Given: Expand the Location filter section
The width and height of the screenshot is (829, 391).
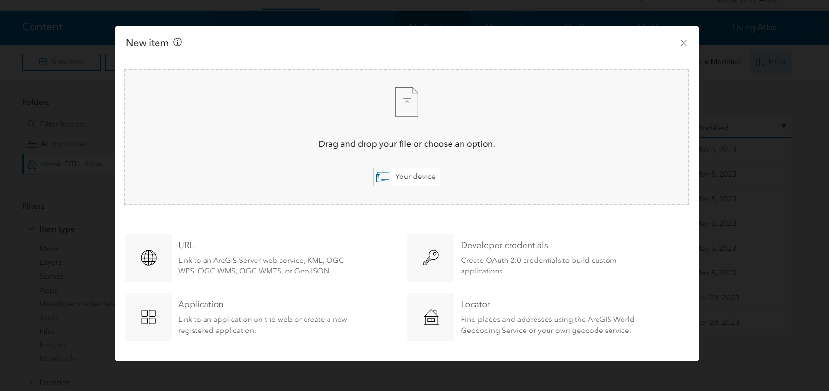Looking at the screenshot, I should point(31,383).
